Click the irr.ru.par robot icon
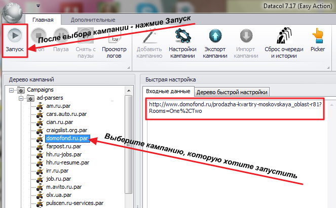This screenshot has height=208, width=336. click(x=40, y=171)
